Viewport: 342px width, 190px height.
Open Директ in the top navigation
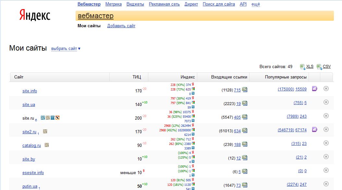pyautogui.click(x=191, y=4)
